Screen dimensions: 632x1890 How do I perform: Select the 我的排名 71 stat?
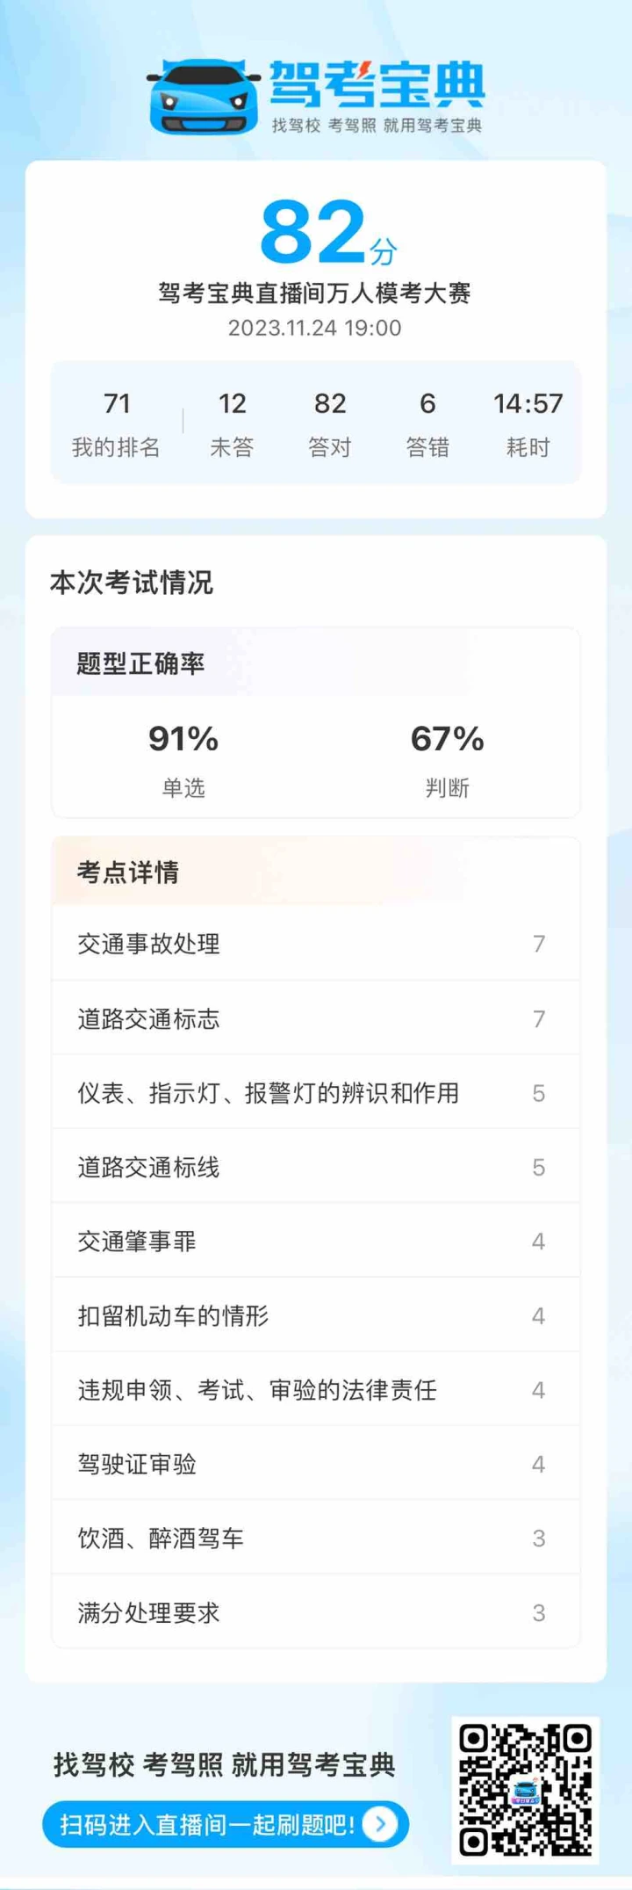pyautogui.click(x=117, y=424)
